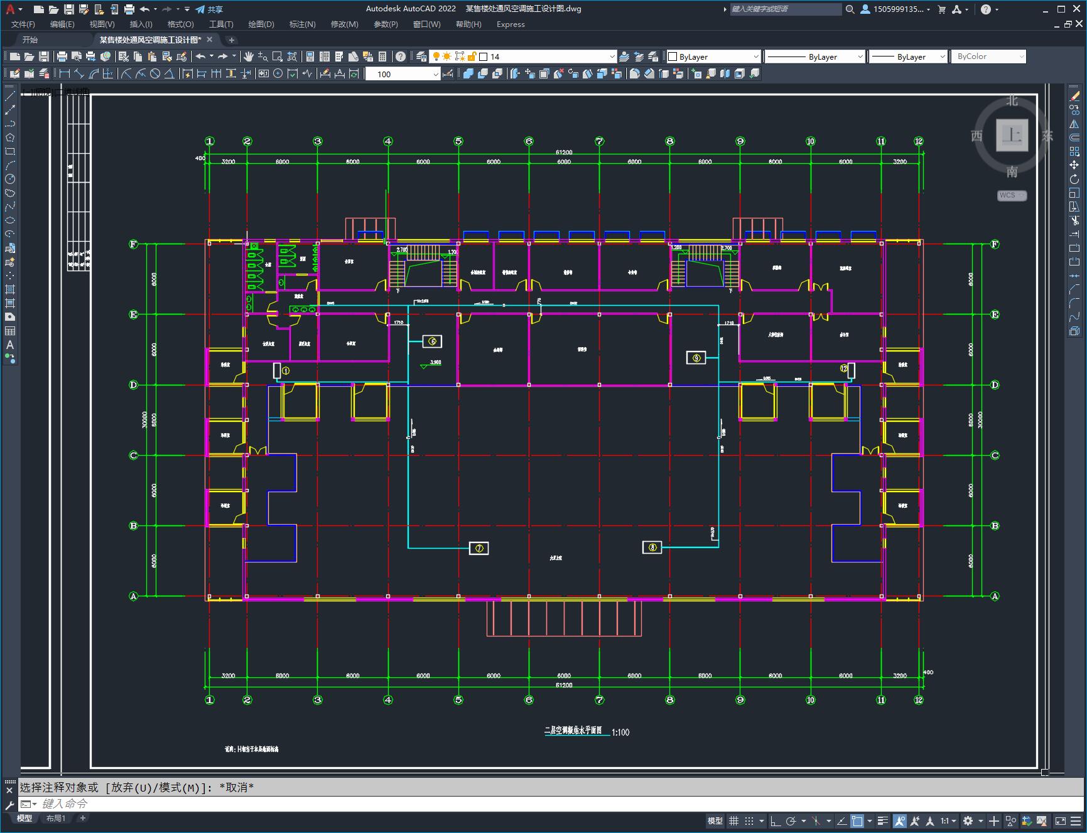Expand annotation scale 1:1 dropdown
This screenshot has width=1087, height=833.
tap(948, 820)
